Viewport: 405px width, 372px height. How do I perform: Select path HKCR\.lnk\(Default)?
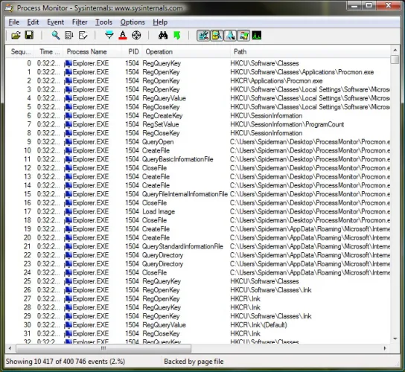click(x=258, y=325)
